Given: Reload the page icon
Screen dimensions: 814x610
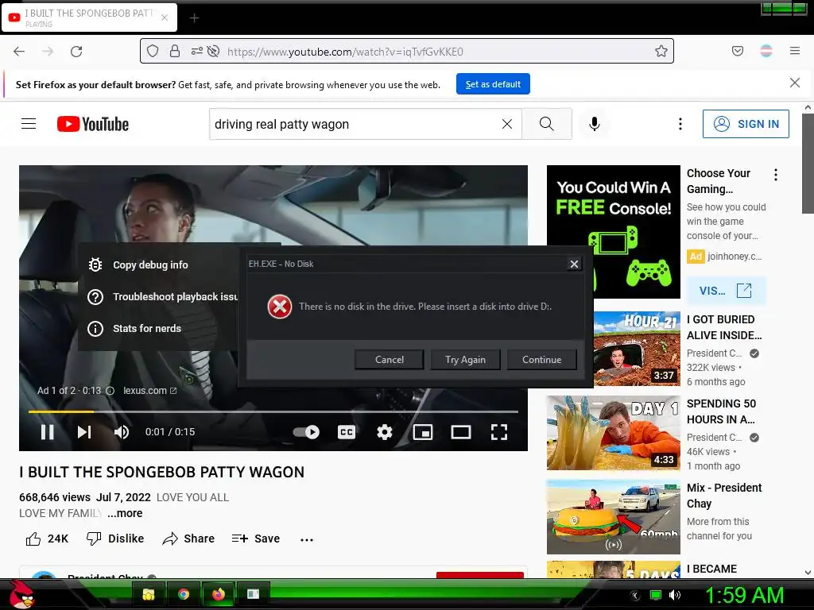Looking at the screenshot, I should (x=76, y=52).
